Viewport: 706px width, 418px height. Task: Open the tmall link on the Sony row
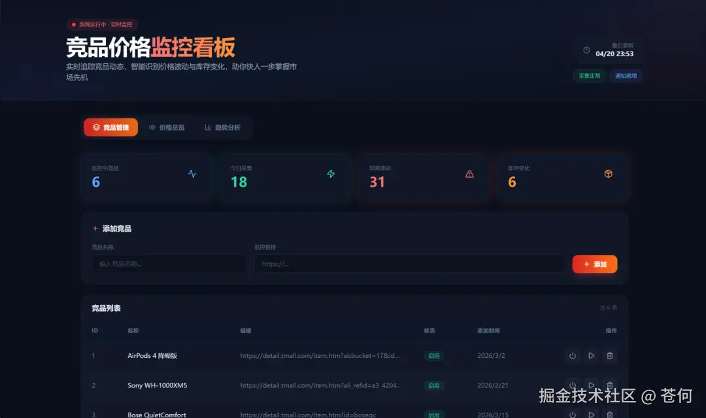[322, 385]
